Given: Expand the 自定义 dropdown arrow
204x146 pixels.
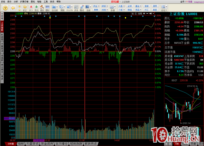Looking at the screenshot, I should pos(167,7).
